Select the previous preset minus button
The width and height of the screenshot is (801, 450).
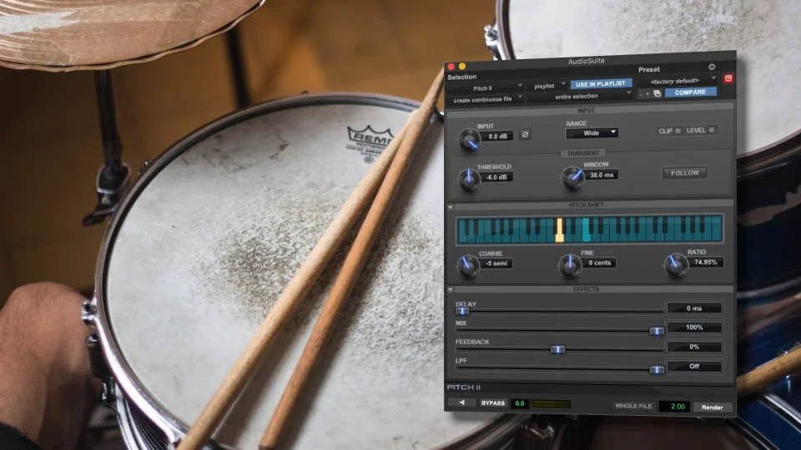pyautogui.click(x=641, y=94)
